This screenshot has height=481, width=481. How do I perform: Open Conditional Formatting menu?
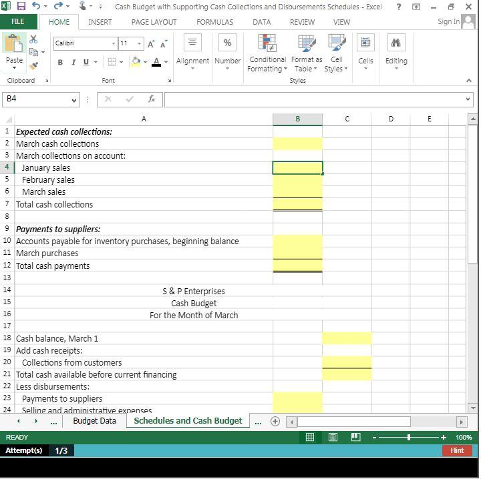(267, 53)
